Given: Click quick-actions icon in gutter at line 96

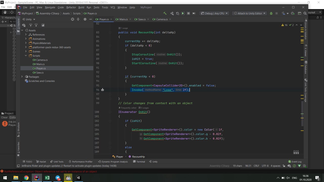Looking at the screenshot, I should click(103, 90).
